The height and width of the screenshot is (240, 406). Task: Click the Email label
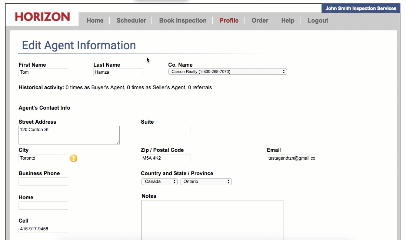pos(274,150)
